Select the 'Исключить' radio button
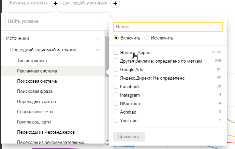 (x=147, y=38)
